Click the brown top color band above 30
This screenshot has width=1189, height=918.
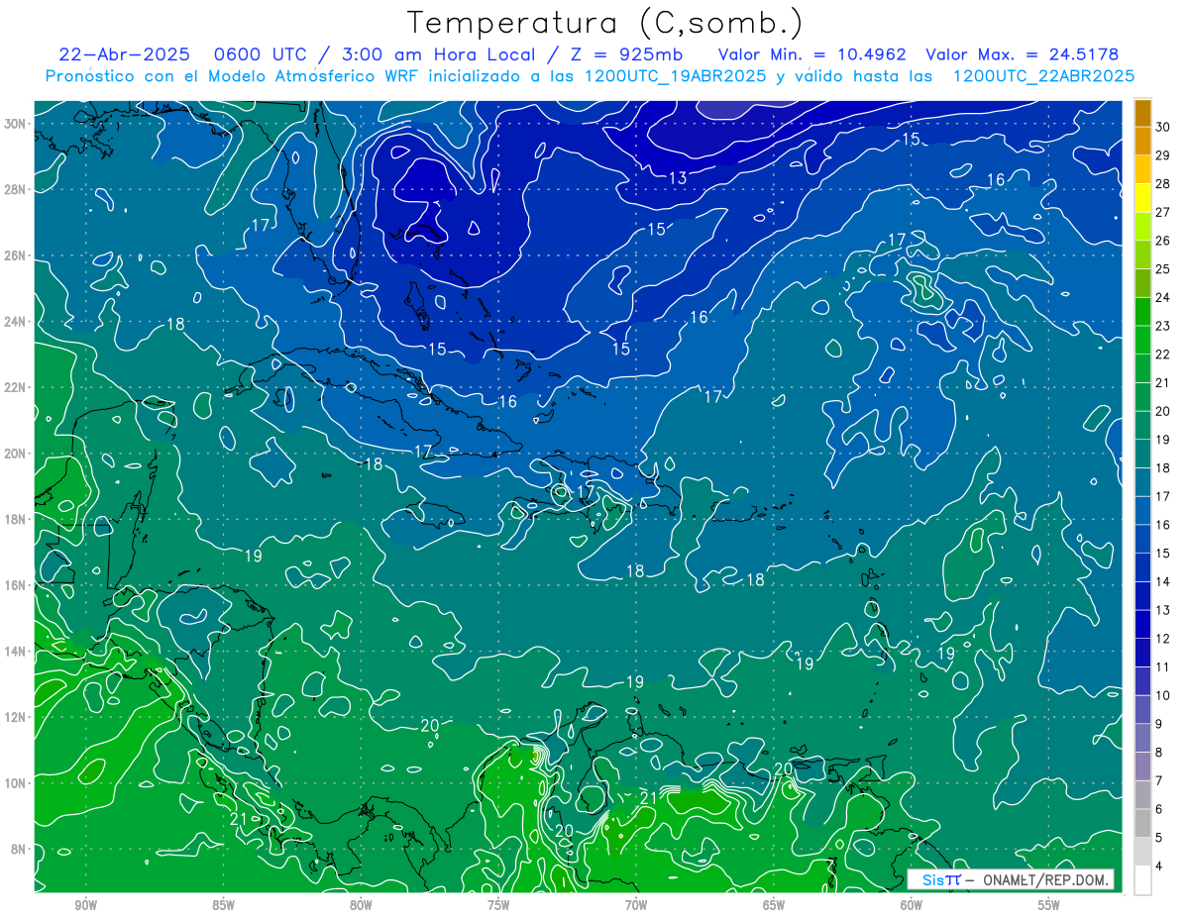click(x=1142, y=113)
